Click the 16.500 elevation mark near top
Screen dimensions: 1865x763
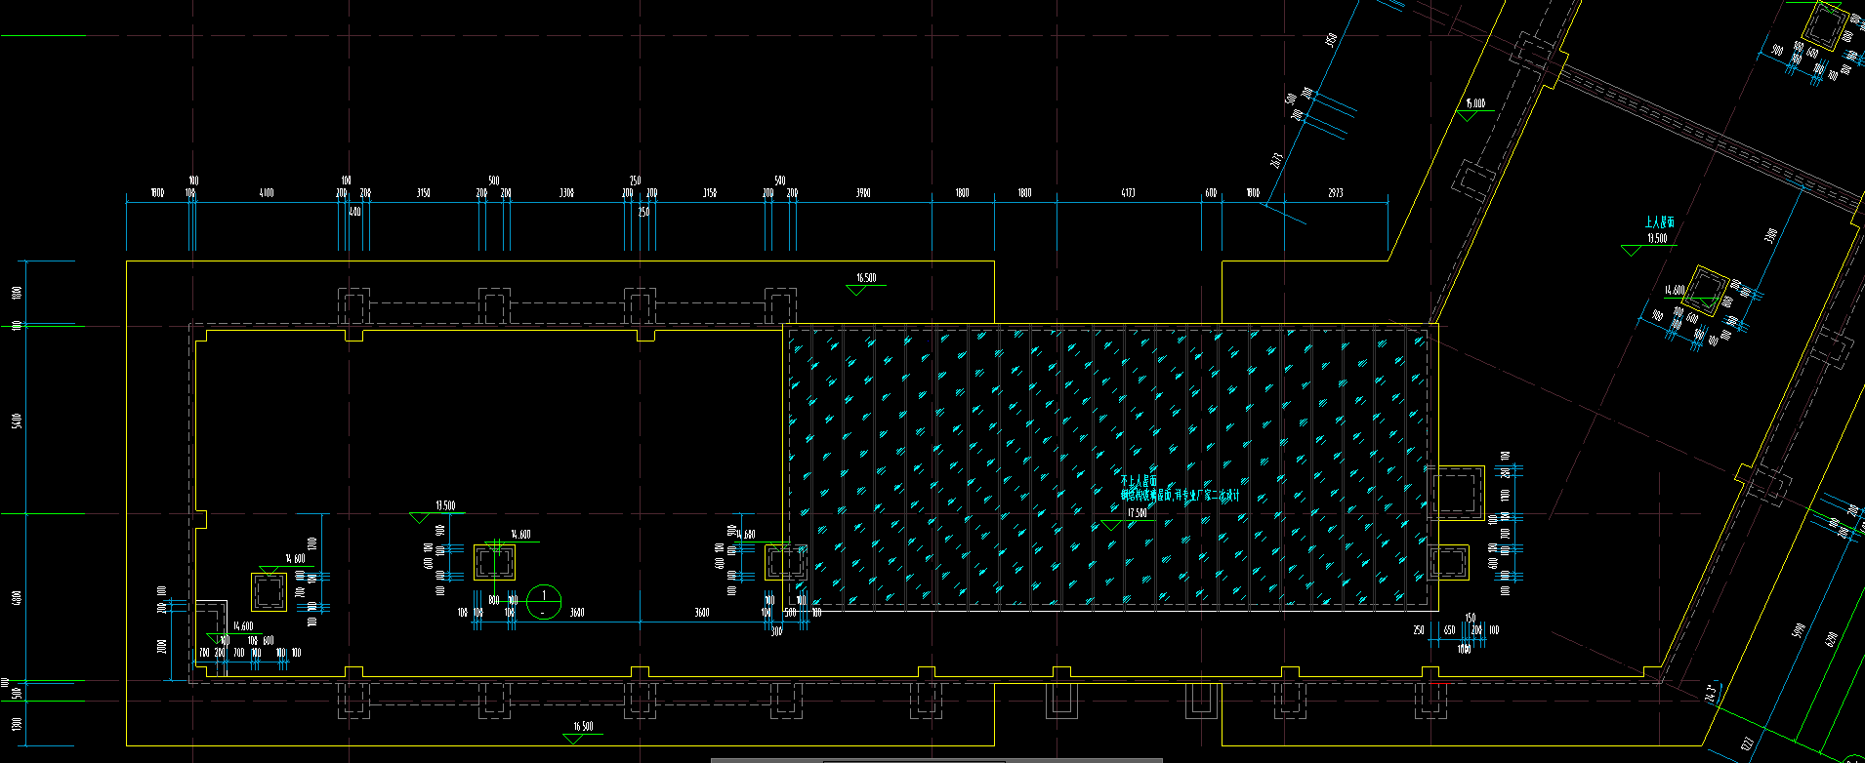[x=866, y=278]
